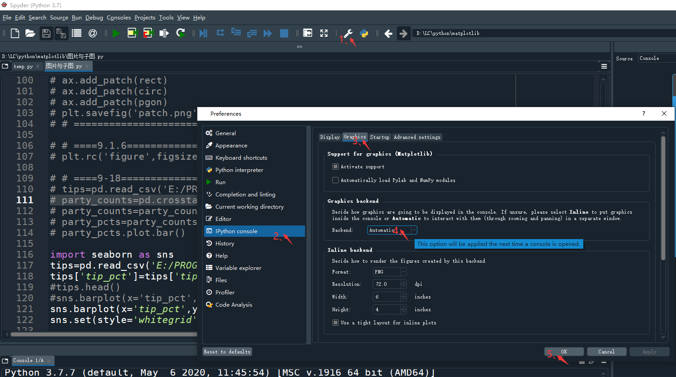Viewport: 676px width, 377px height.
Task: Save the current file with the disk icon
Action: 46,33
